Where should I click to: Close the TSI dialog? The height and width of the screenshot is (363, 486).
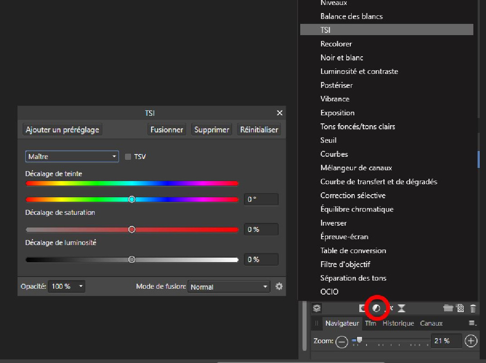[x=280, y=113]
